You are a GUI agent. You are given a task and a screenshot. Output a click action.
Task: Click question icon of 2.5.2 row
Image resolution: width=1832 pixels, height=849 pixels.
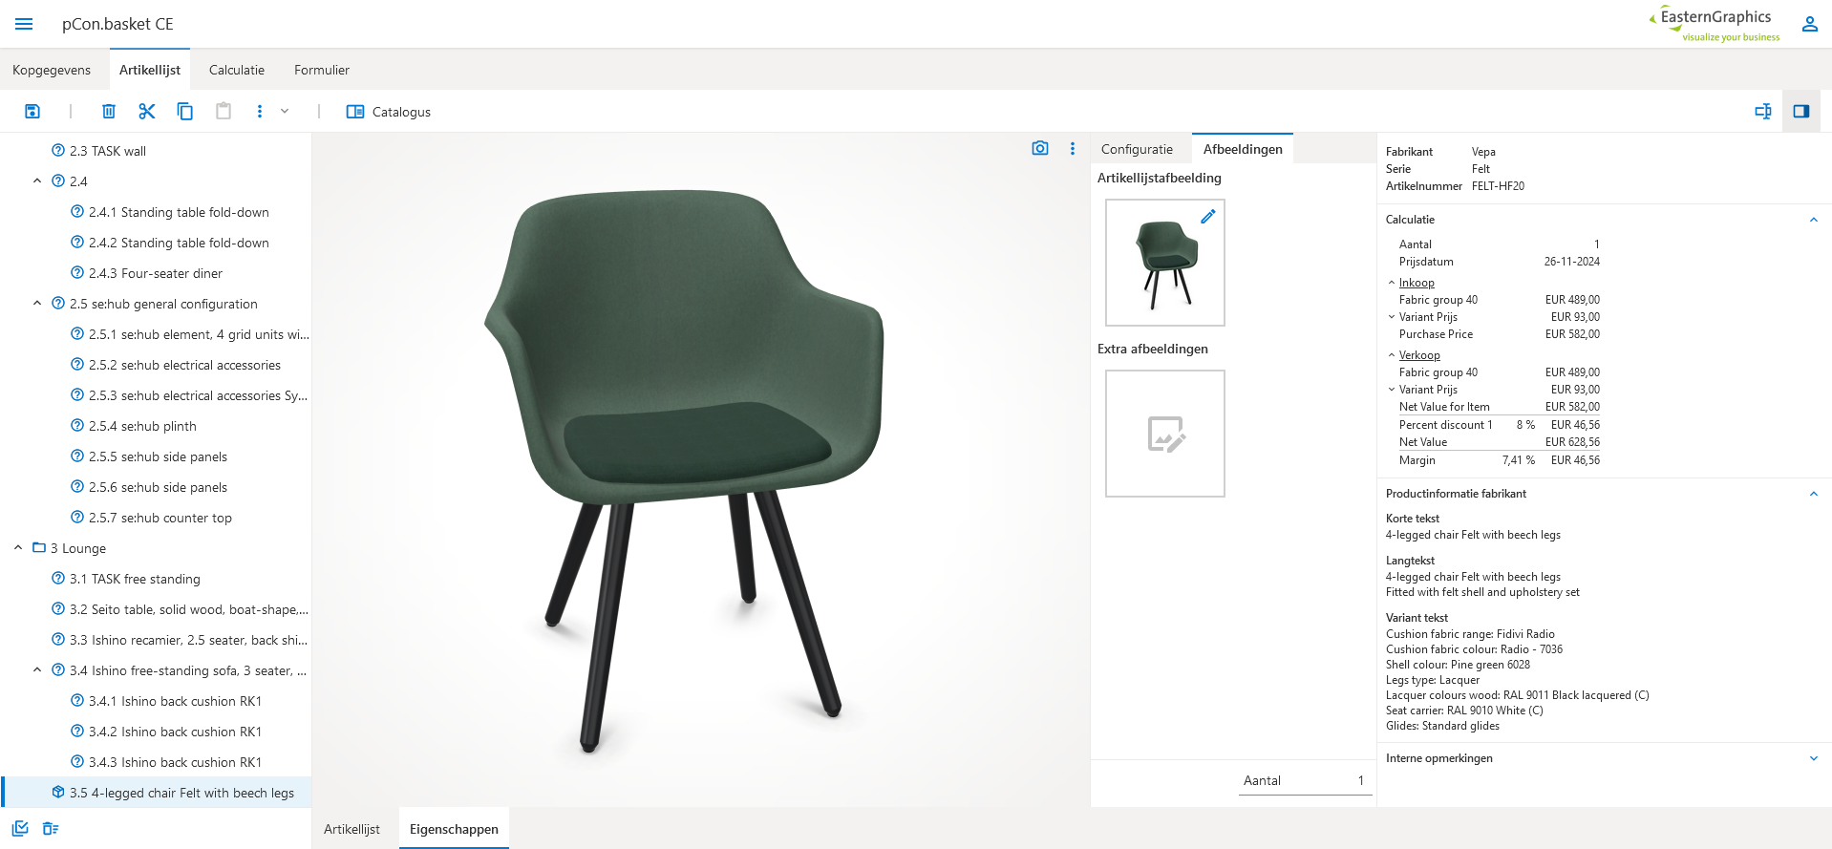[x=77, y=365]
